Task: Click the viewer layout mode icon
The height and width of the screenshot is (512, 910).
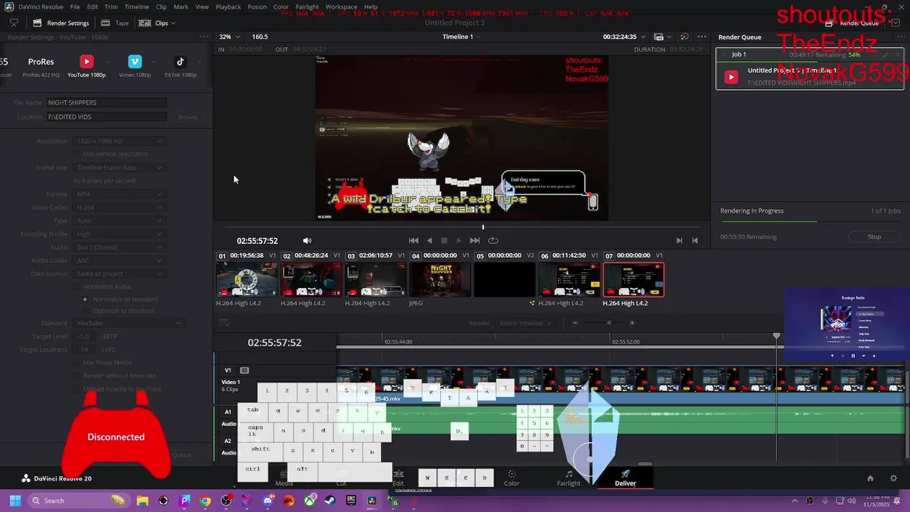Action: [659, 37]
